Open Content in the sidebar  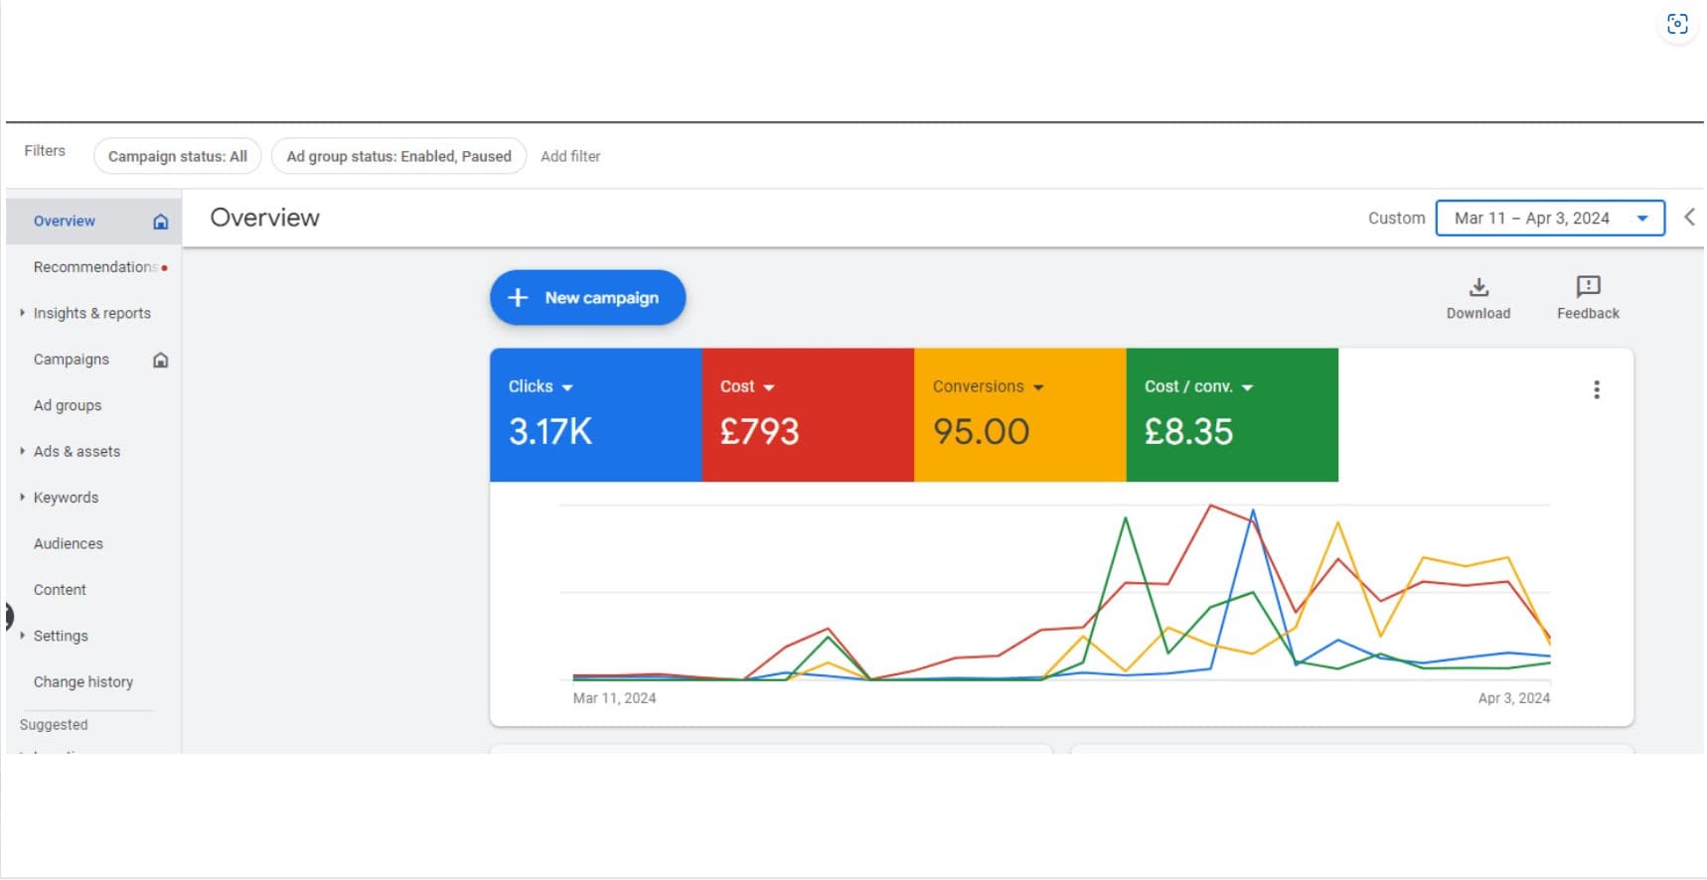click(x=60, y=589)
